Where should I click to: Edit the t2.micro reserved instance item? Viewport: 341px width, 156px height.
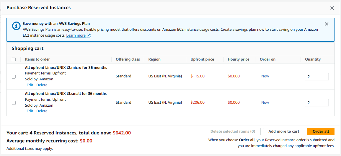pyautogui.click(x=30, y=85)
